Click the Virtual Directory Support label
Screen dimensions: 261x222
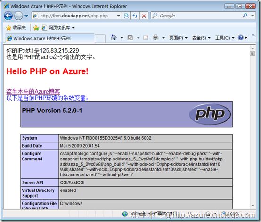[38, 193]
